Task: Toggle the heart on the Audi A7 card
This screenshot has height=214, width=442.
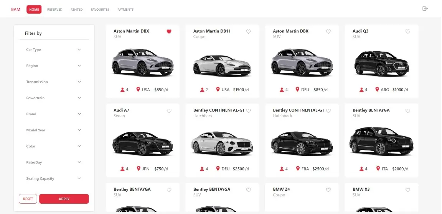Action: click(169, 111)
